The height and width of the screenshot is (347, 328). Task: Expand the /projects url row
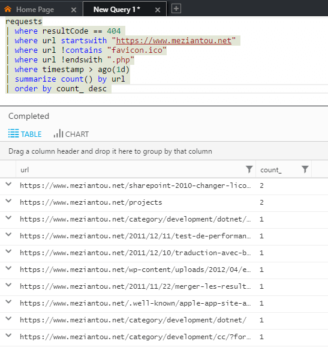pos(8,201)
